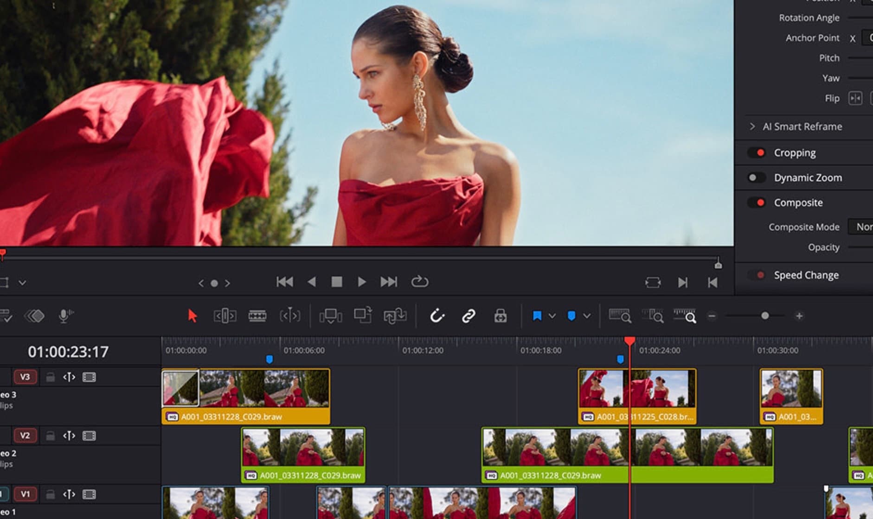Open the Composite Mode dropdown
873x519 pixels.
861,227
